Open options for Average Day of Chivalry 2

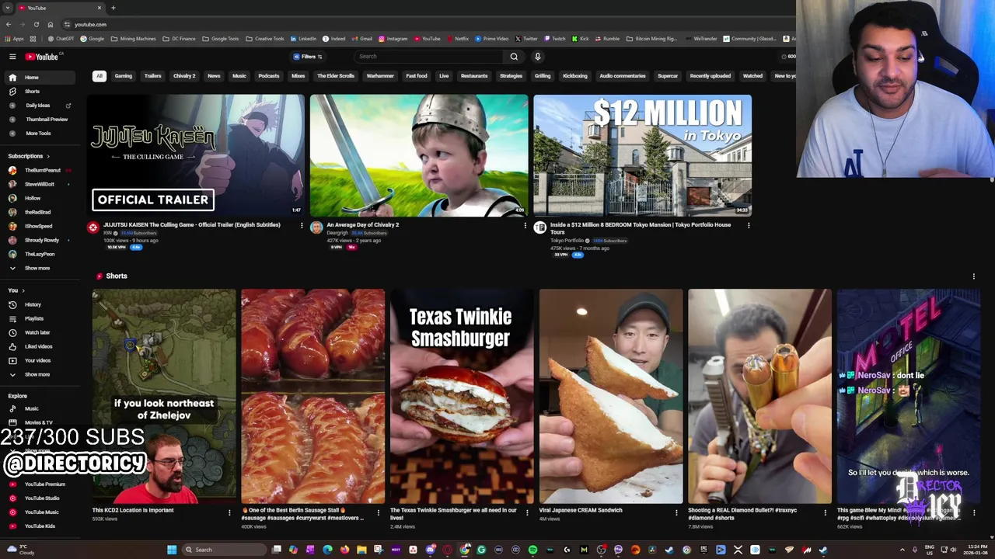coord(525,226)
